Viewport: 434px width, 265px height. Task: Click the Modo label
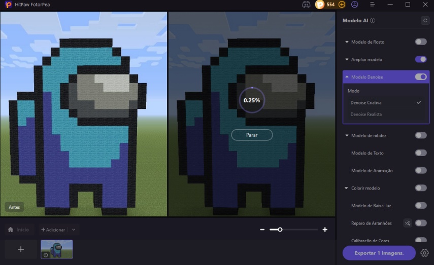coord(353,91)
